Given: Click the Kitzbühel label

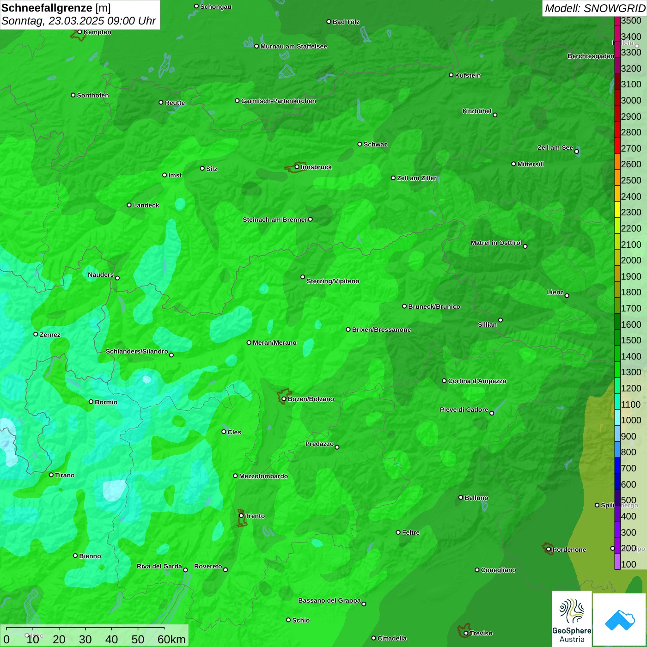Looking at the screenshot, I should point(477,111).
